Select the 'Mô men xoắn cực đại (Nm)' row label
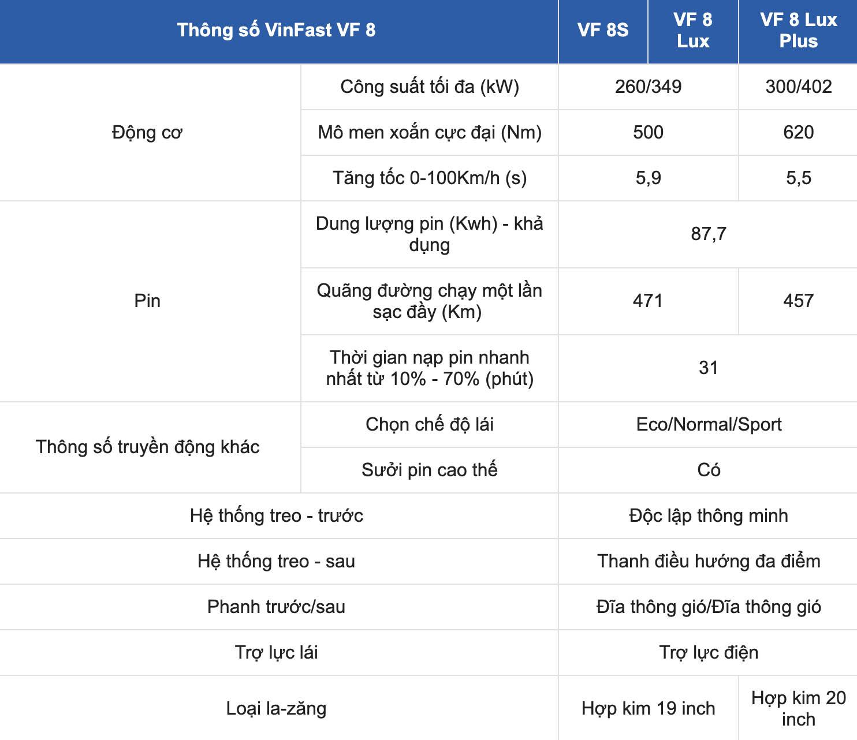This screenshot has height=740, width=857. [429, 132]
